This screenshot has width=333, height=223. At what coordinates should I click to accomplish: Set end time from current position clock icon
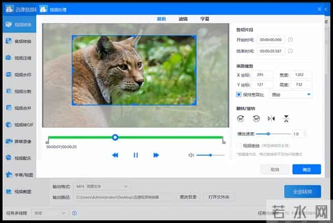(x=290, y=51)
